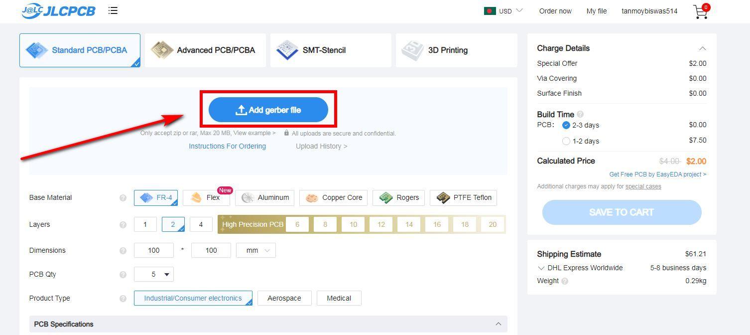The height and width of the screenshot is (335, 750).
Task: Open My file menu item
Action: tap(597, 11)
